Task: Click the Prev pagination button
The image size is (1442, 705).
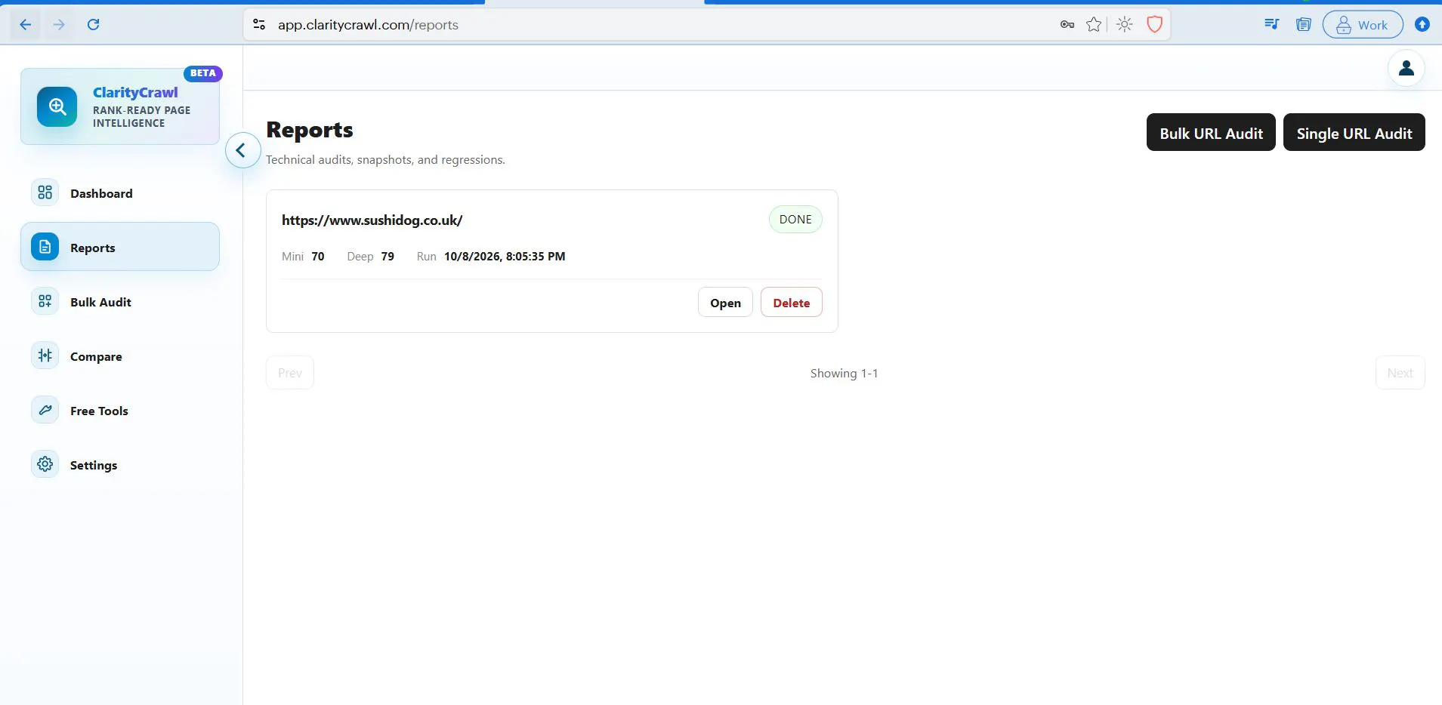Action: coord(290,373)
